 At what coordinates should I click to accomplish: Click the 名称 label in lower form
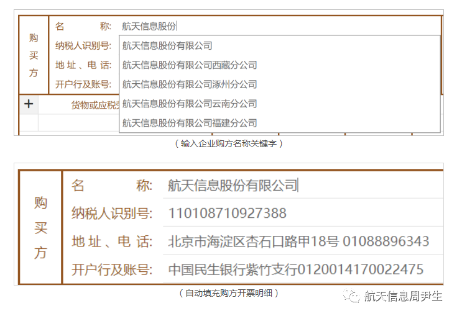tap(112, 186)
